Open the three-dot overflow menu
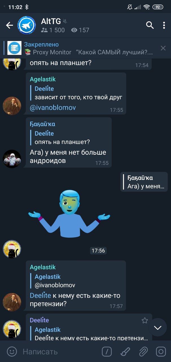The height and width of the screenshot is (362, 171). (x=164, y=25)
